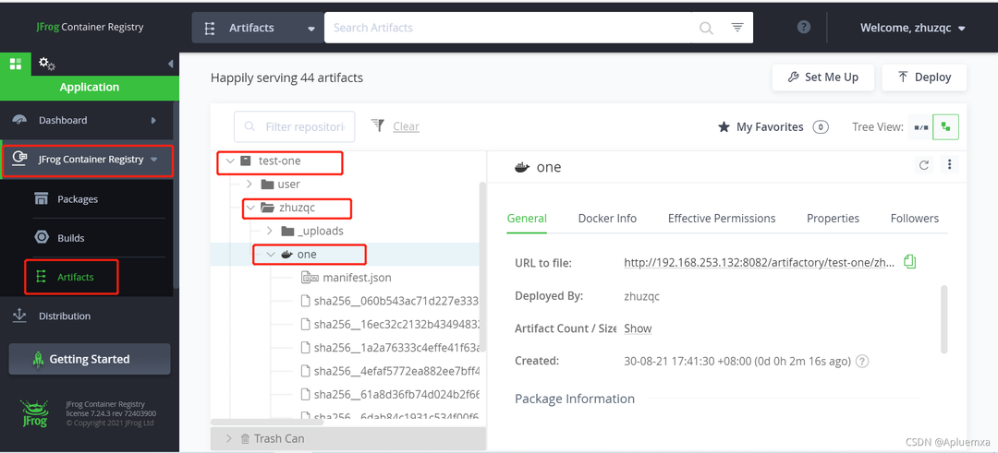This screenshot has width=998, height=453.
Task: Open Packages in the sidebar
Action: (x=77, y=199)
